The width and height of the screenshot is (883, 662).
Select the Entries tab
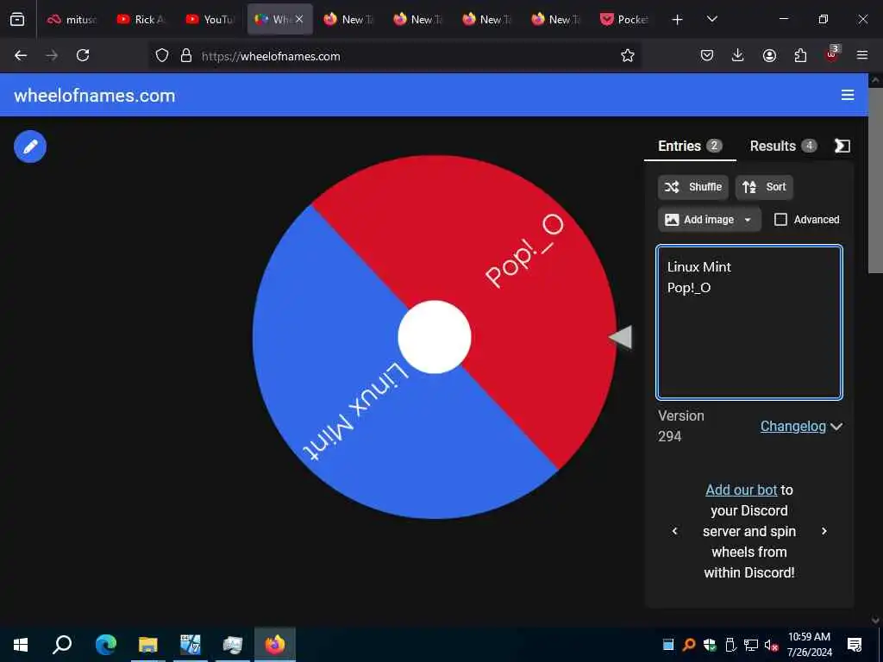click(690, 147)
